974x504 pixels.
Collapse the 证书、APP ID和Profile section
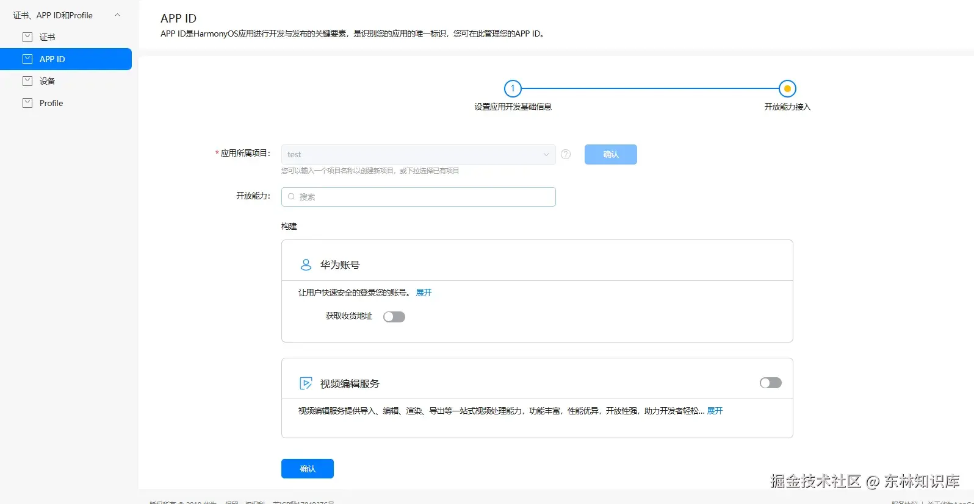click(x=117, y=15)
